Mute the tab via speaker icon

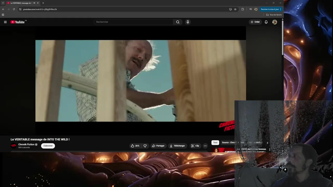(34, 3)
